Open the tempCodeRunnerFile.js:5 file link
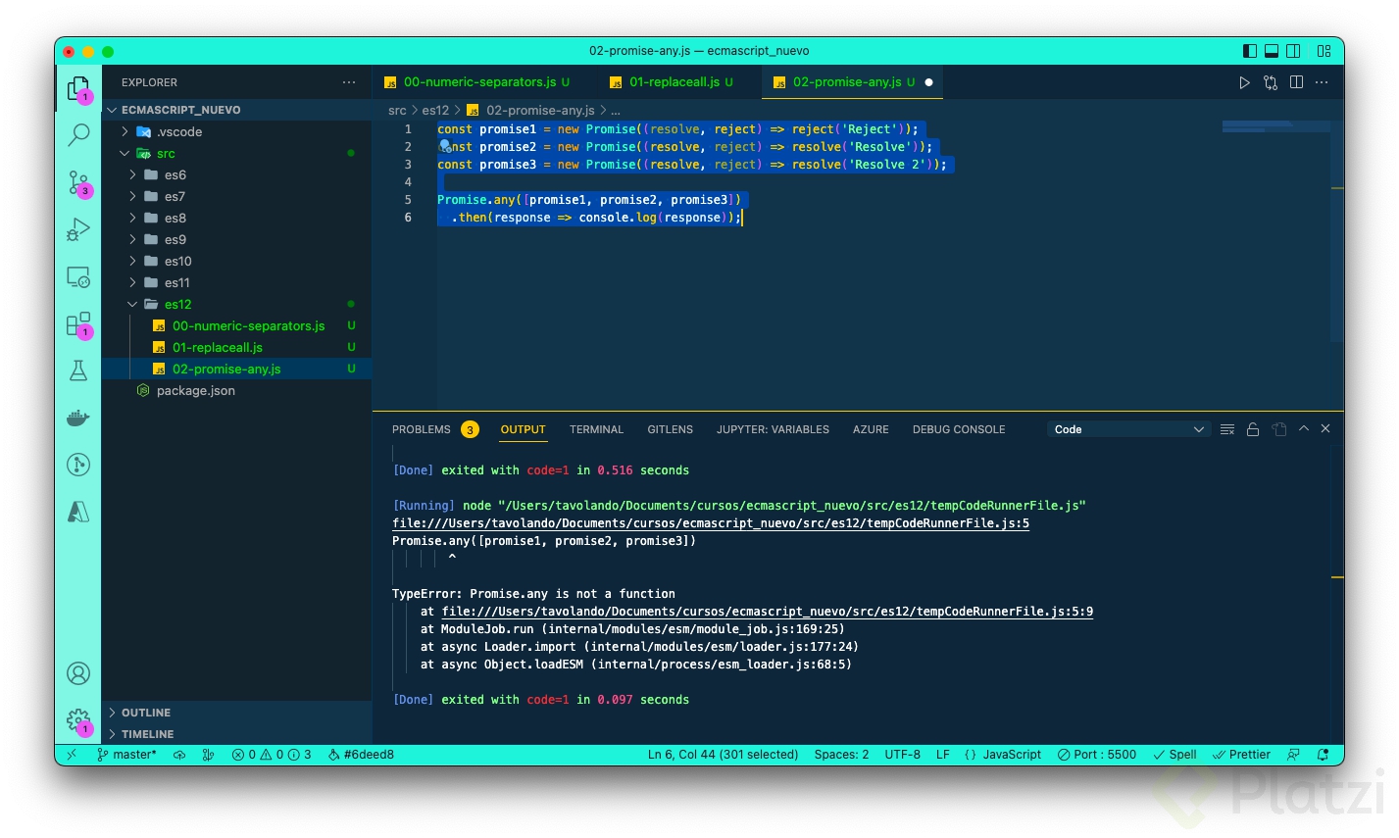The image size is (1399, 838). [x=711, y=523]
